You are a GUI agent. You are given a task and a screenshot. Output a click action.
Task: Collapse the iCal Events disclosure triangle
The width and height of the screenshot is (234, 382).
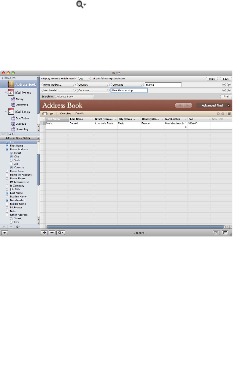6,93
